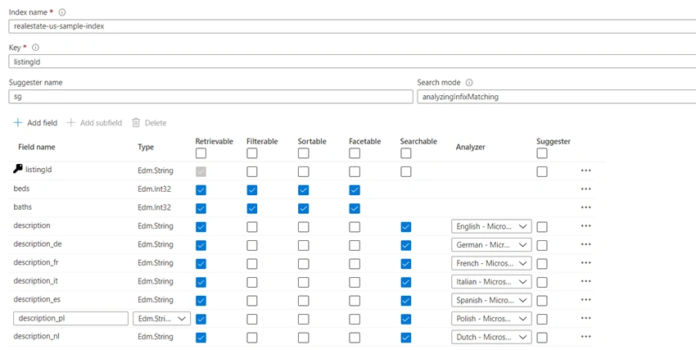Click Add subfield button
This screenshot has height=350, width=696.
pos(94,123)
